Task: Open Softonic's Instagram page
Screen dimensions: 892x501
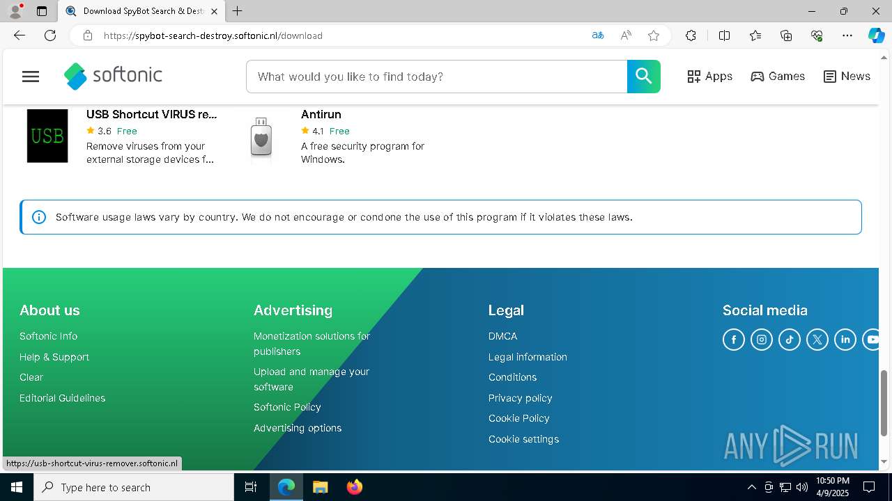Action: 762,340
